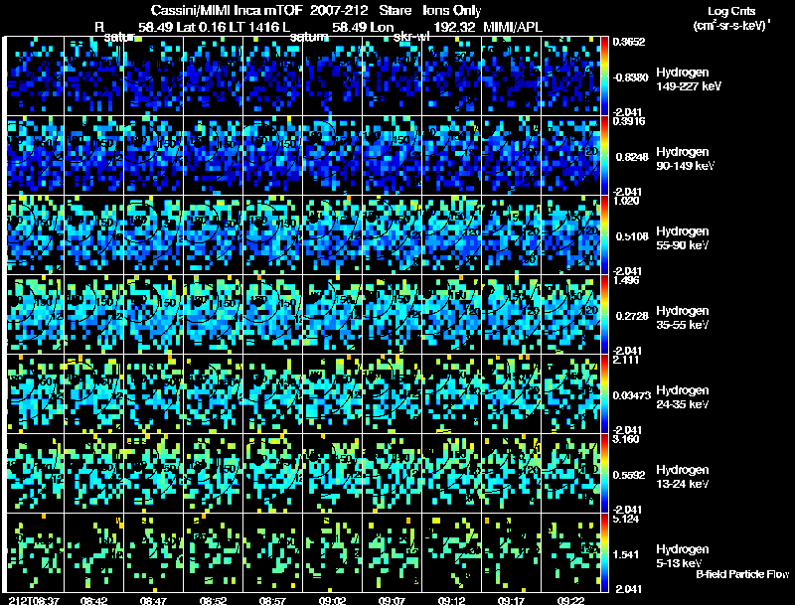Viewport: 795px width, 605px height.
Task: Click the color bar for 24-35 keV row
Action: 604,394
